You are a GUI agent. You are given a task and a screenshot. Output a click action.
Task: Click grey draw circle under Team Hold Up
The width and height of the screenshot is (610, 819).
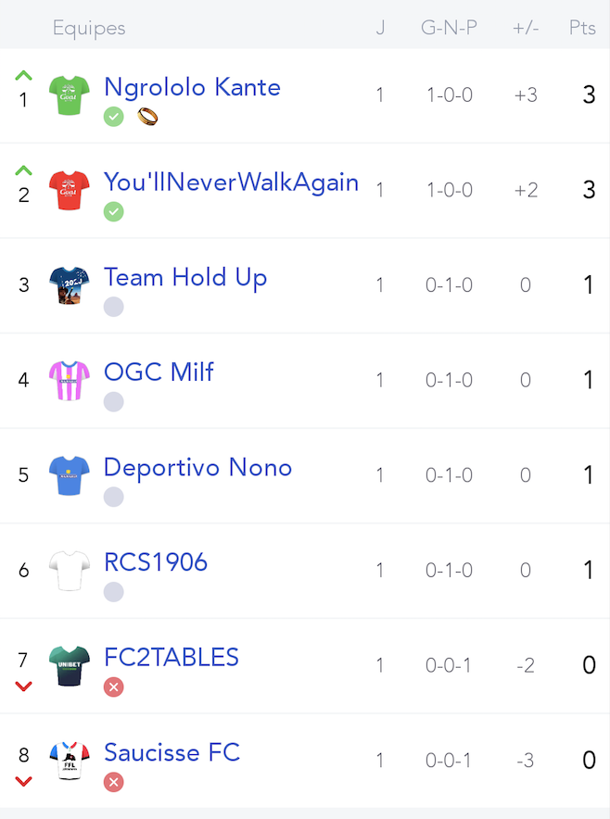click(x=113, y=307)
